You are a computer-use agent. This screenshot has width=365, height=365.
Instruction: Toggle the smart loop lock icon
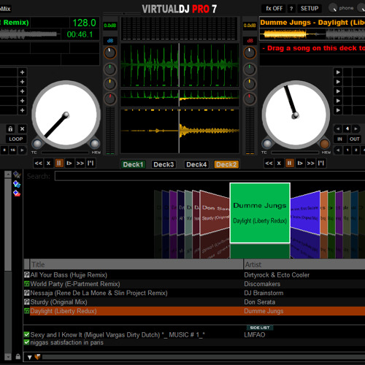pos(10,128)
